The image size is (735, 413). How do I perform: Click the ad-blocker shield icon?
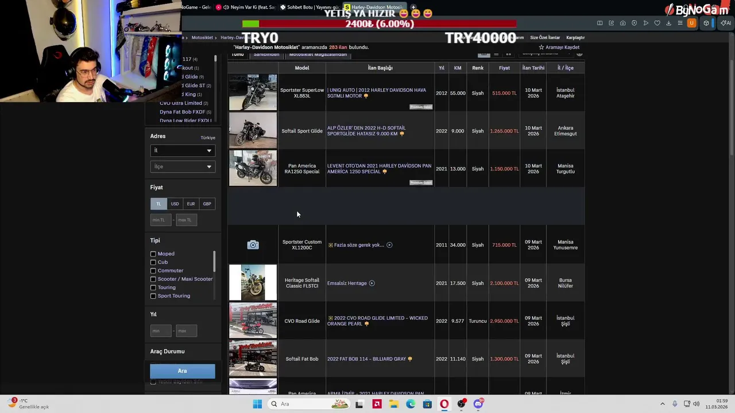tap(634, 23)
